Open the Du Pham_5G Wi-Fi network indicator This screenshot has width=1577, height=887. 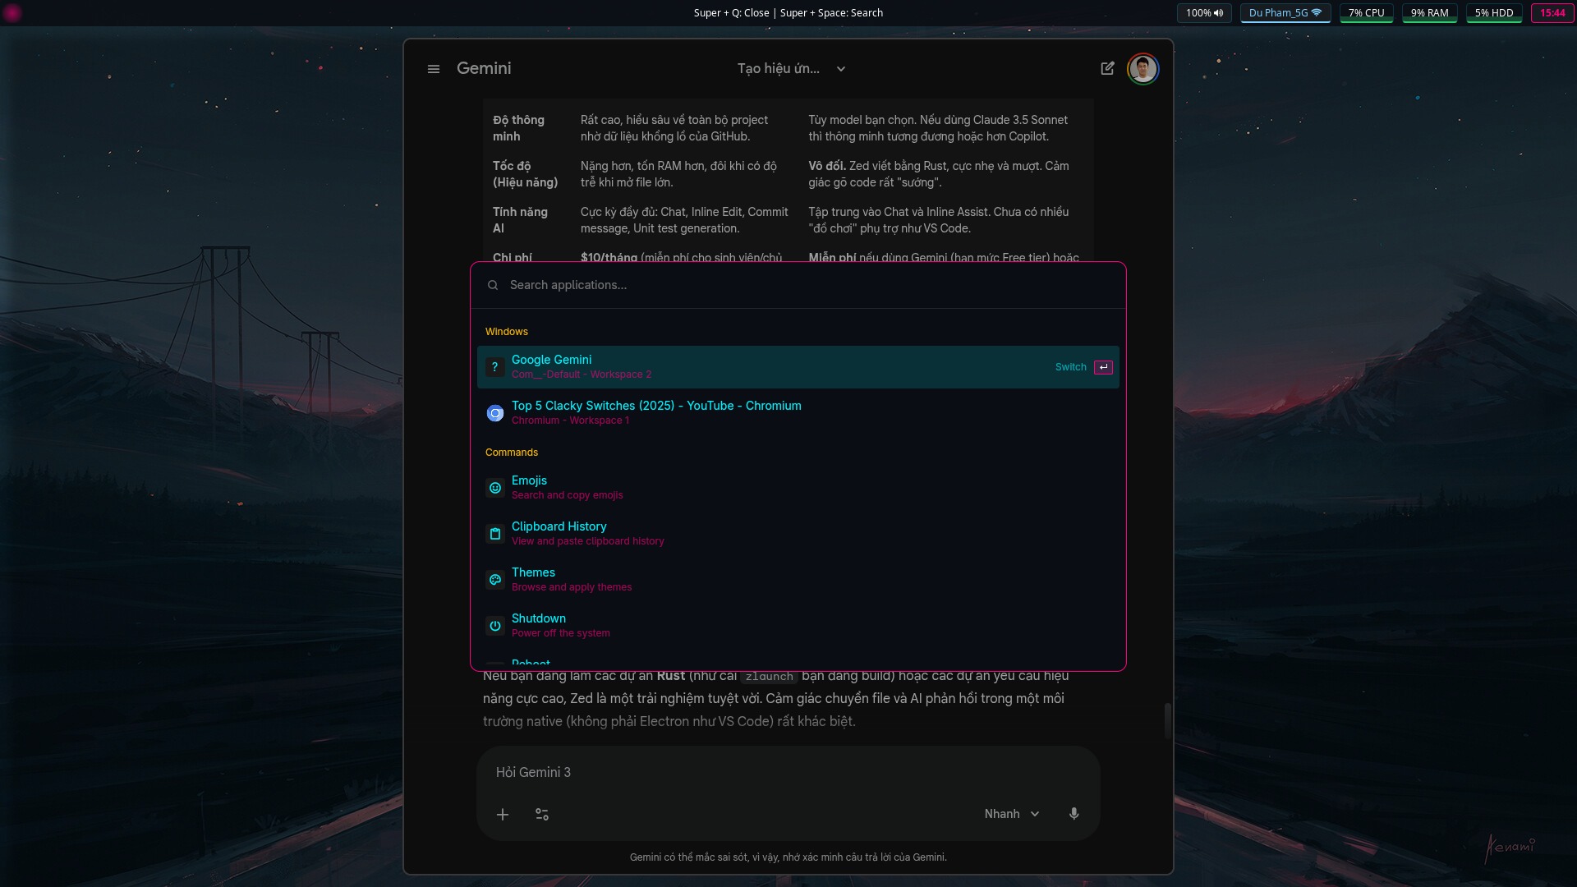(1285, 13)
